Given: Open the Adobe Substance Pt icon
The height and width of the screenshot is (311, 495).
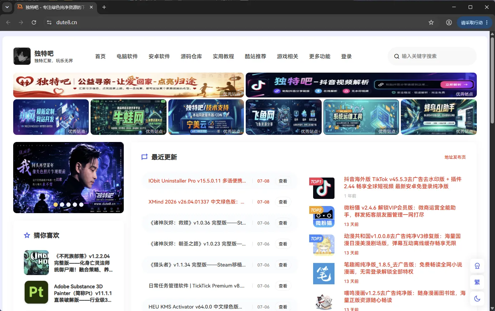Looking at the screenshot, I should tap(36, 292).
